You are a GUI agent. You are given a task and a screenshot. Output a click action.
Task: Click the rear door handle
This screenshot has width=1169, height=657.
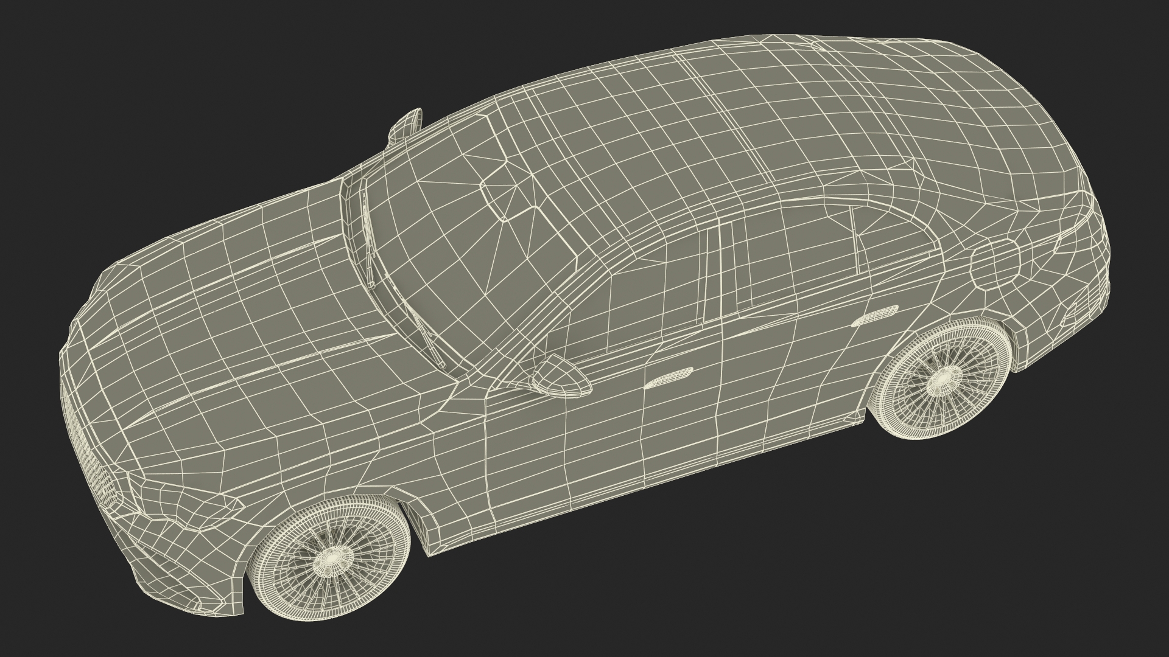click(874, 316)
